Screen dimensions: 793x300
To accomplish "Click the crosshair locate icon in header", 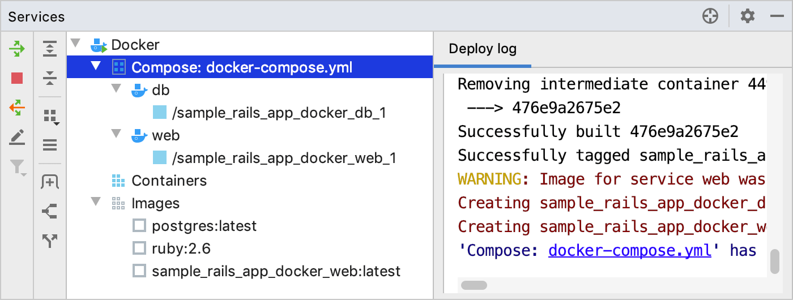I will pyautogui.click(x=710, y=16).
